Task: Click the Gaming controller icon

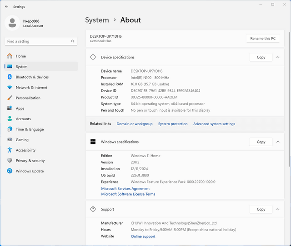Action: tap(10, 139)
